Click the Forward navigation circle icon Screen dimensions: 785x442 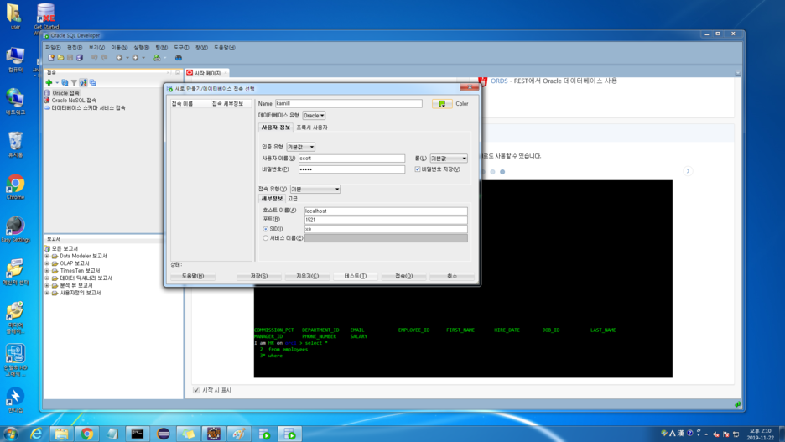[x=135, y=58]
